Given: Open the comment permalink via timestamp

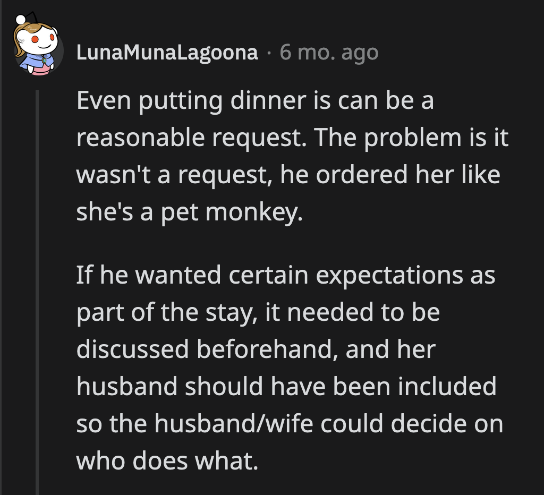Looking at the screenshot, I should tap(328, 52).
